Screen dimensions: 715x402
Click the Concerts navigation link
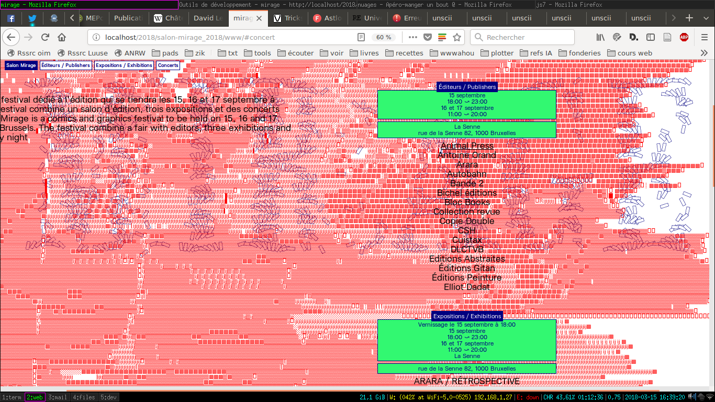coord(168,65)
